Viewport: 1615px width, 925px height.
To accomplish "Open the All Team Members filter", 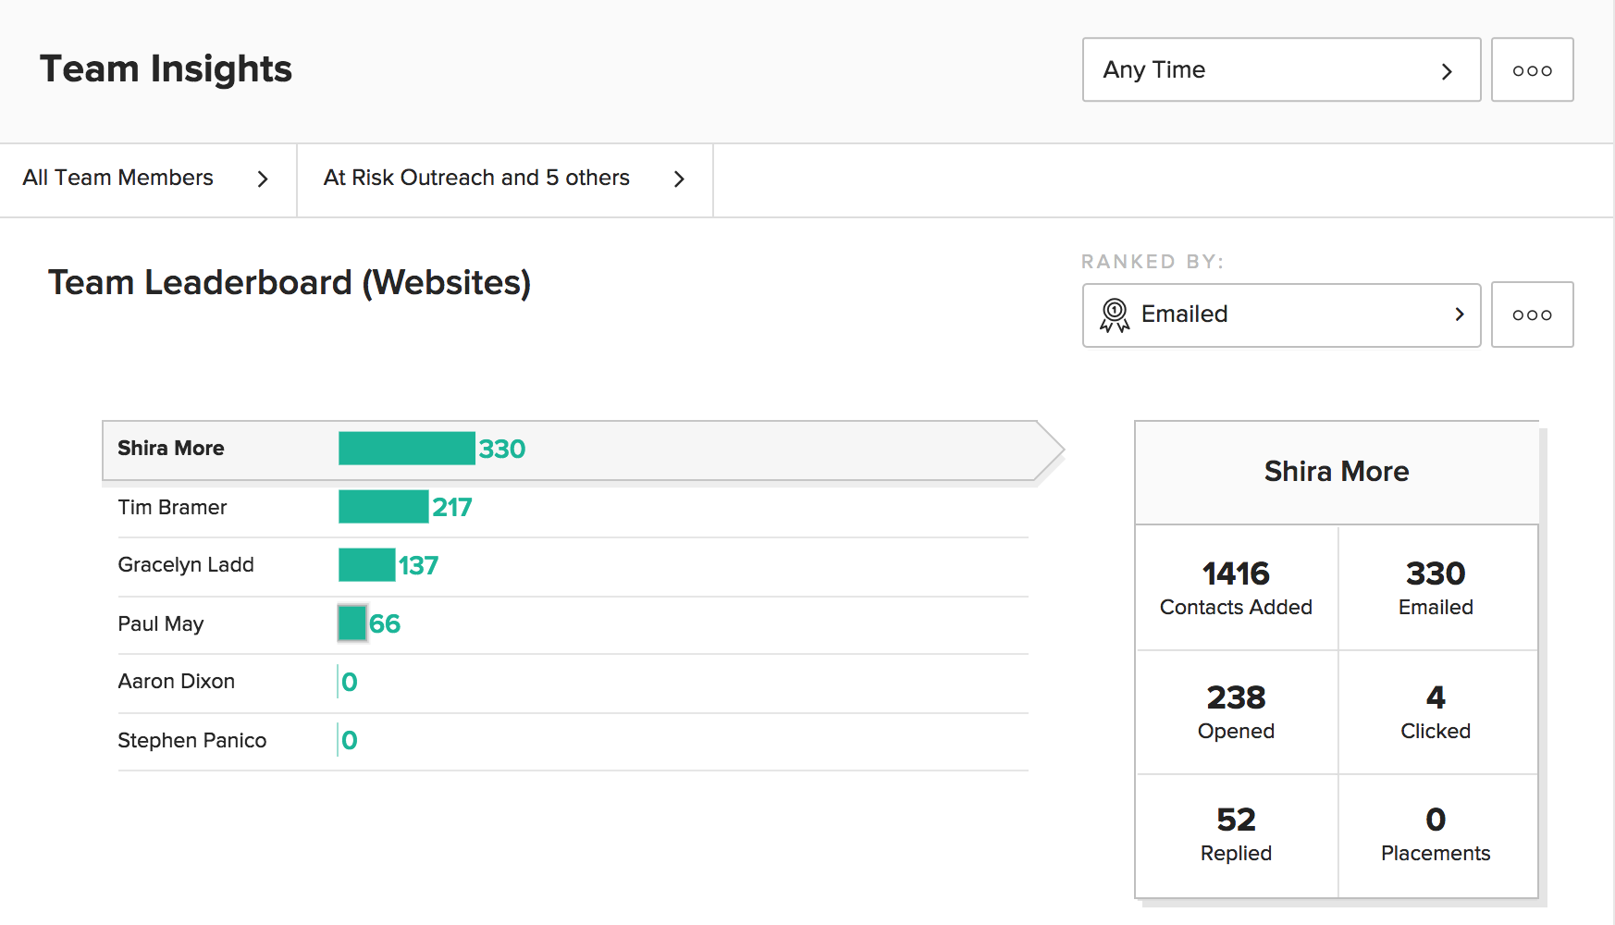I will tap(147, 179).
